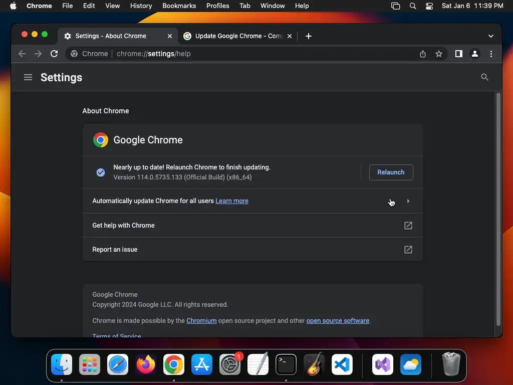Click the share icon in address bar

[423, 54]
